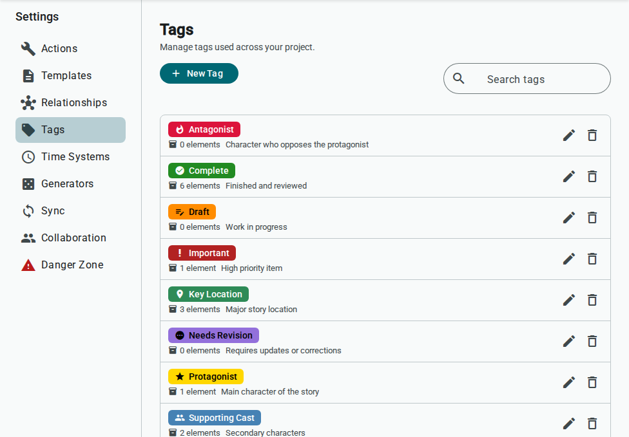This screenshot has height=437, width=629.
Task: Click the purple Needs Revision tag chip
Action: pos(213,335)
